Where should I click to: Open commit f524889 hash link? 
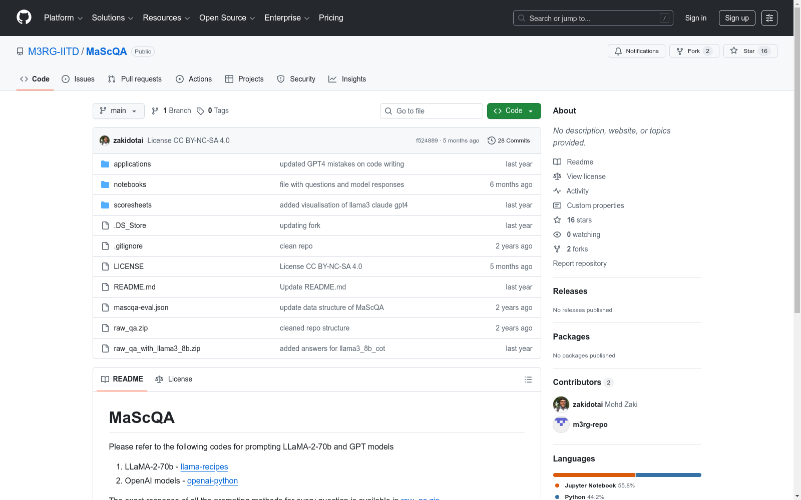(x=427, y=140)
